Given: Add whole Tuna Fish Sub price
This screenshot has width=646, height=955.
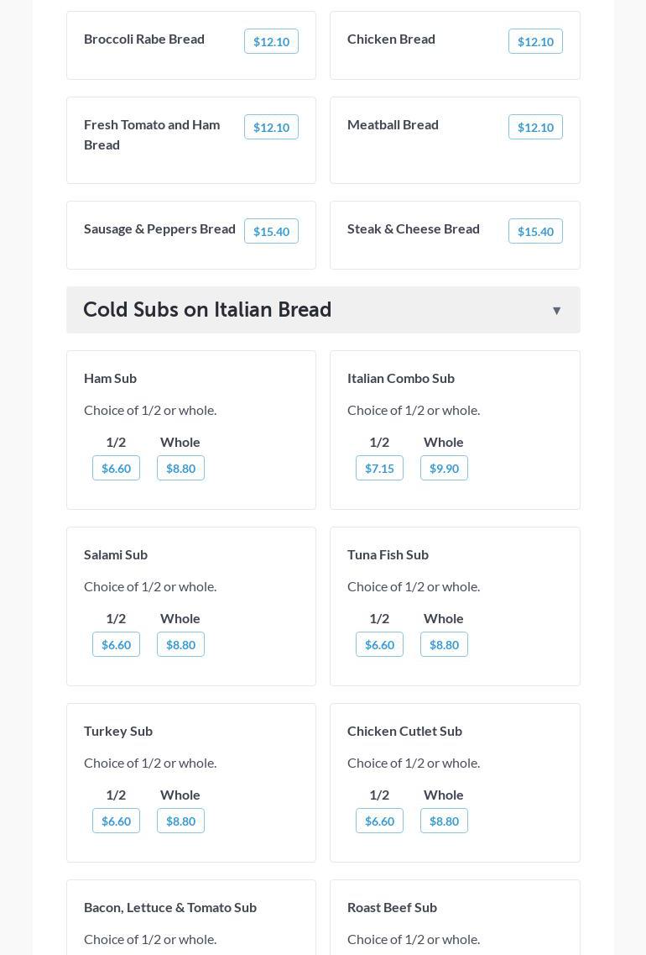Looking at the screenshot, I should pyautogui.click(x=444, y=644).
